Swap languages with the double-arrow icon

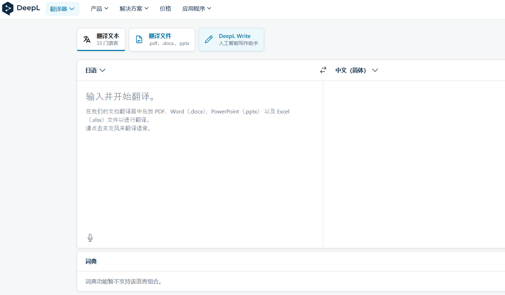[x=323, y=70]
